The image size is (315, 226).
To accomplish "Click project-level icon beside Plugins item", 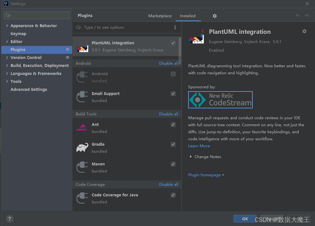I will coord(67,49).
